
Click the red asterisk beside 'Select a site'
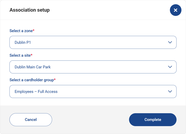[32, 55]
